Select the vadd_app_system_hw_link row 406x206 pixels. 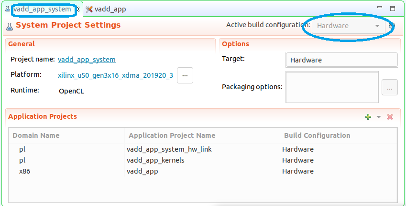tap(203, 149)
